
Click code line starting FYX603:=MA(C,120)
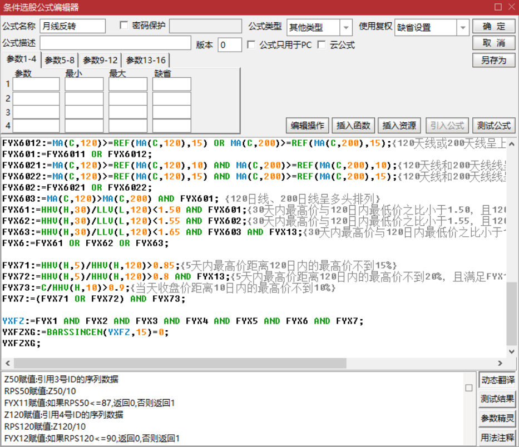click(x=191, y=198)
